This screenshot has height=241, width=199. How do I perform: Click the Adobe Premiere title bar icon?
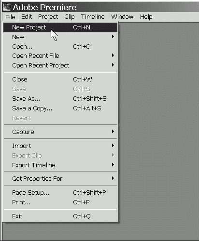click(x=7, y=7)
